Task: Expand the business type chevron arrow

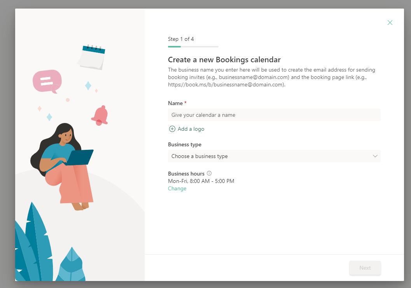Action: (375, 156)
